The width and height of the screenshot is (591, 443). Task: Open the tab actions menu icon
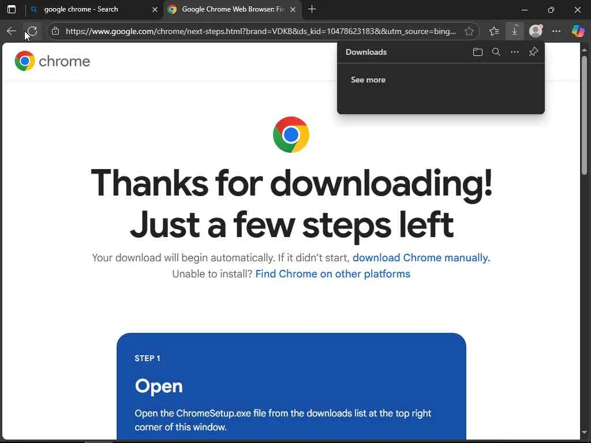[12, 9]
